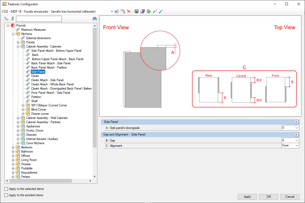
Task: Click the tag icon beside Cleats
Action: [28, 76]
